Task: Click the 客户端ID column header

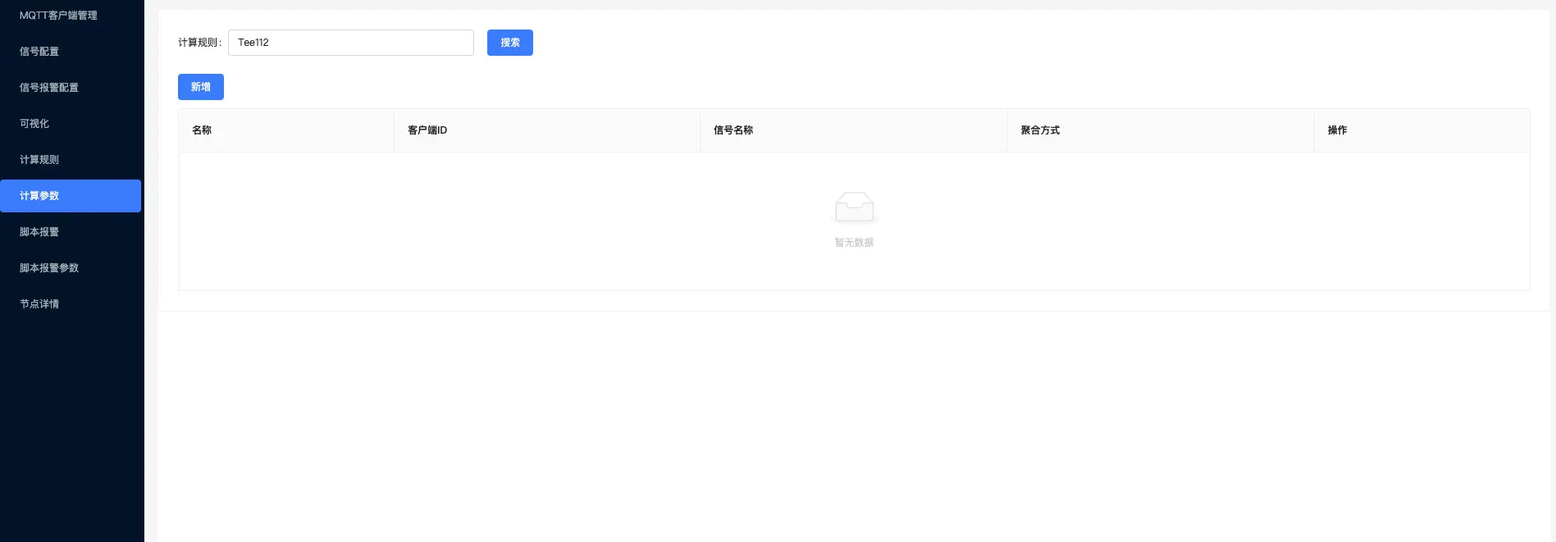Action: point(547,130)
